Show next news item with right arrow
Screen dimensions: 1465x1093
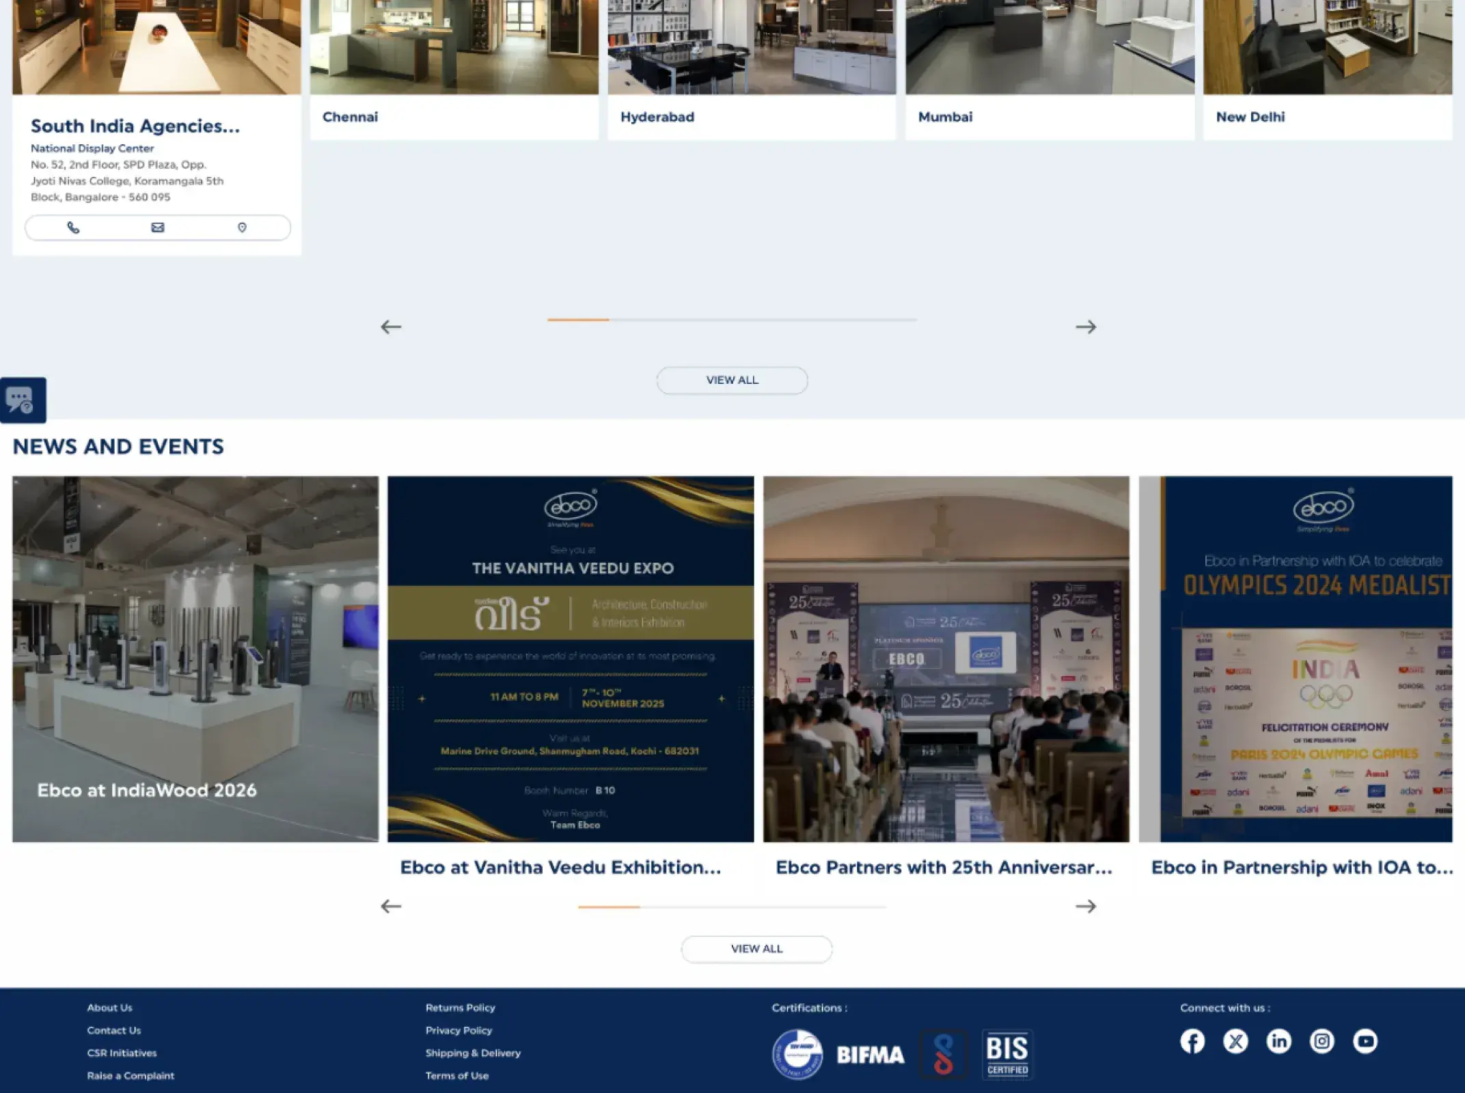1086,907
